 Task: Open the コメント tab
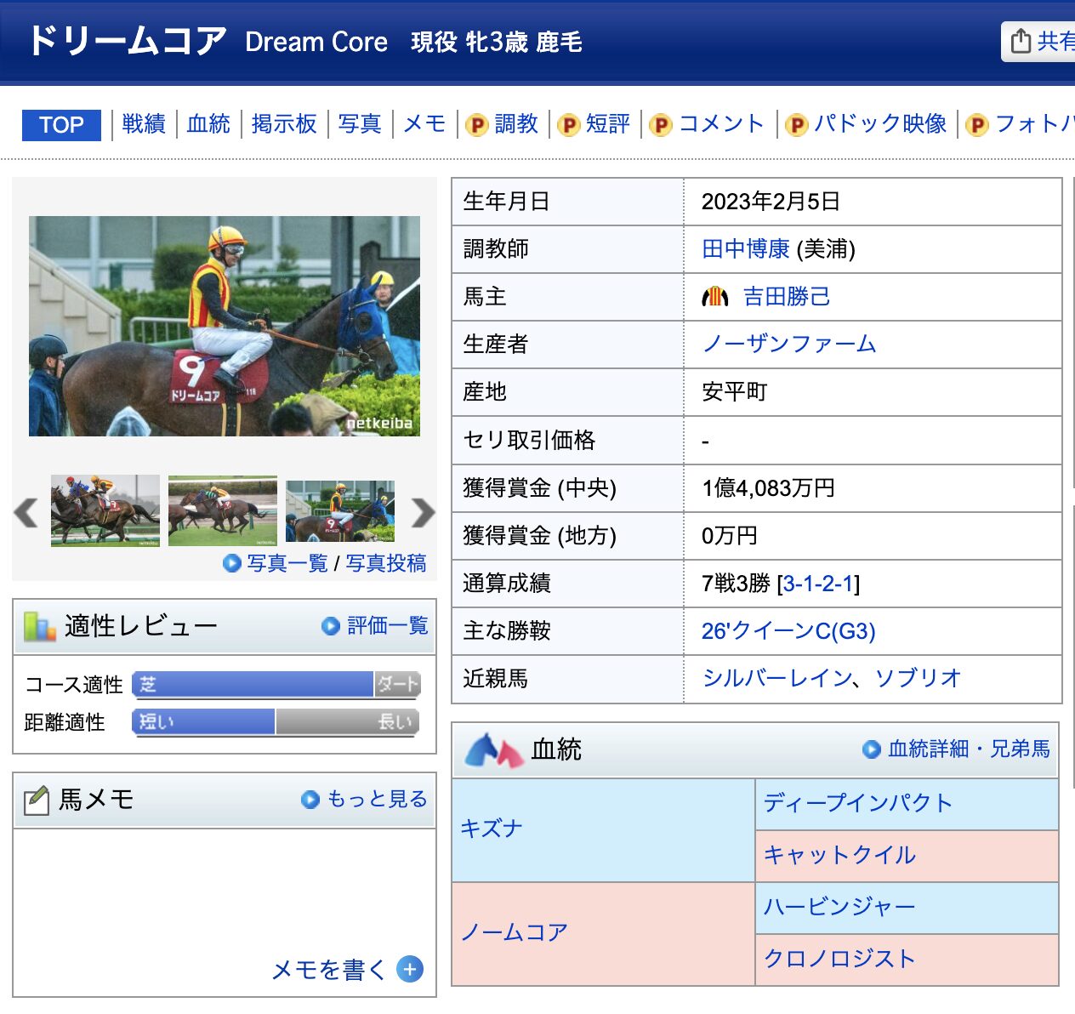722,124
